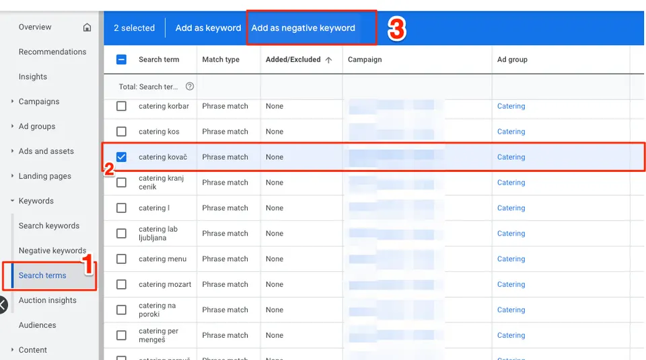Check the catering menu row checkbox
Screen dimensions: 646x360
tap(121, 259)
